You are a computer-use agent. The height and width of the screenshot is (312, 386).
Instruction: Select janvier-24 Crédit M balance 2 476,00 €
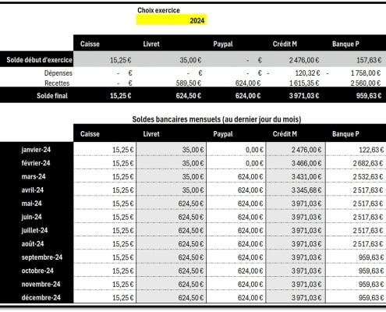tap(306, 150)
